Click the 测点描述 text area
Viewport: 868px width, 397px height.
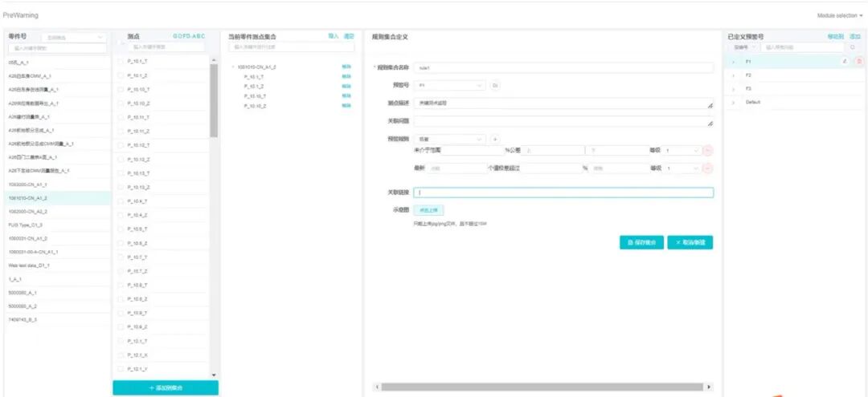coord(563,103)
